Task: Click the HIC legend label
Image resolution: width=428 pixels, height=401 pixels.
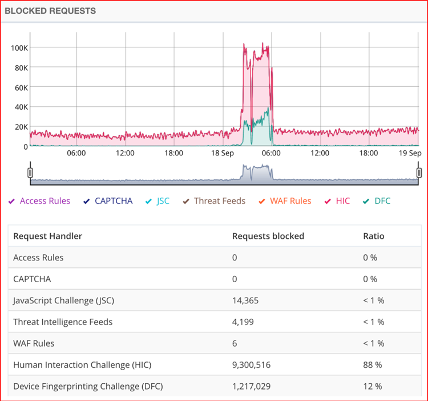Action: 343,201
